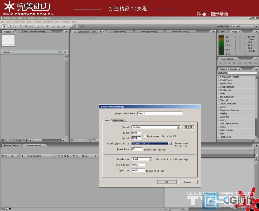The image size is (259, 211).
Task: Click the RAM preview icon in Time Controls
Action: (x=255, y=63)
